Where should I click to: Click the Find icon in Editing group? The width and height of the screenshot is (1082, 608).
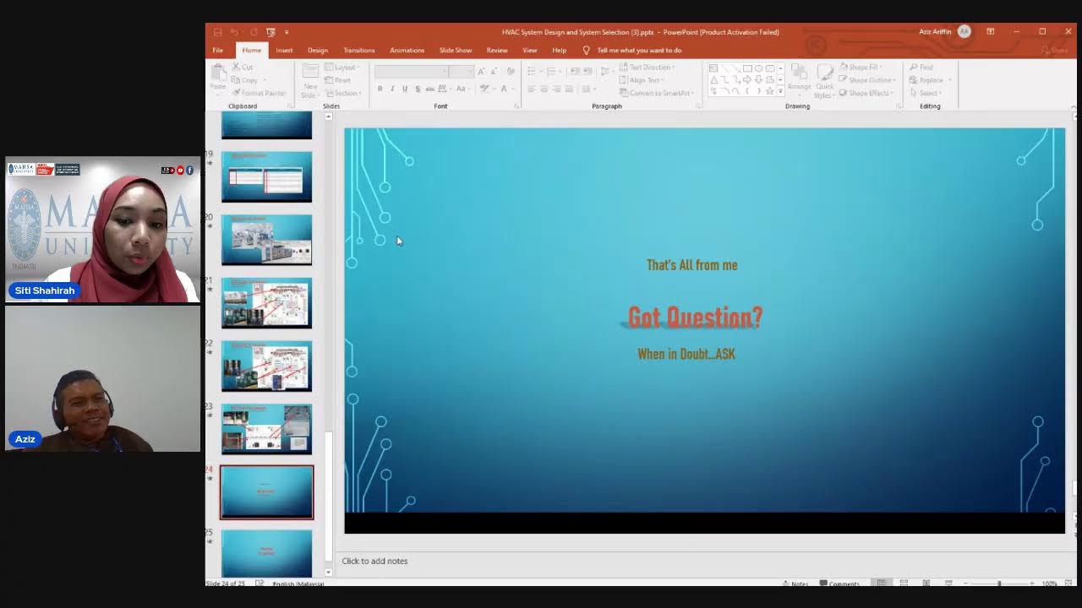922,68
